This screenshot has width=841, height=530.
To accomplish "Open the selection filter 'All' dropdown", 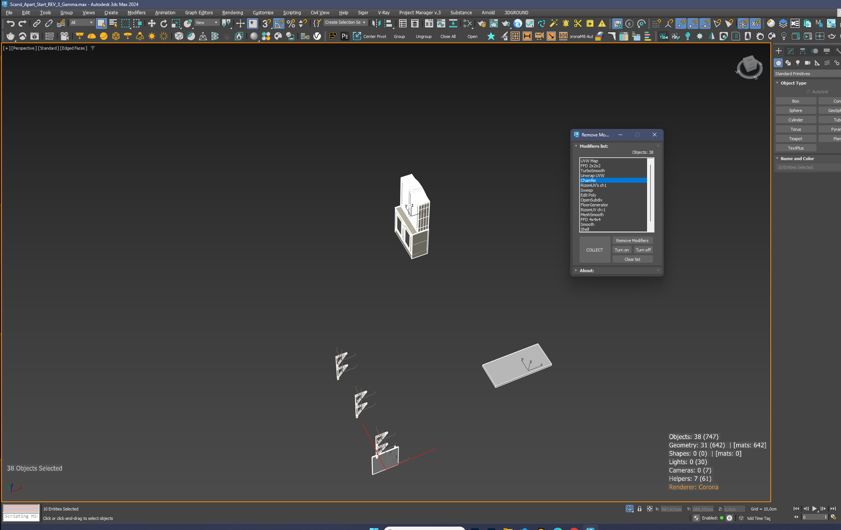I will click(x=82, y=23).
